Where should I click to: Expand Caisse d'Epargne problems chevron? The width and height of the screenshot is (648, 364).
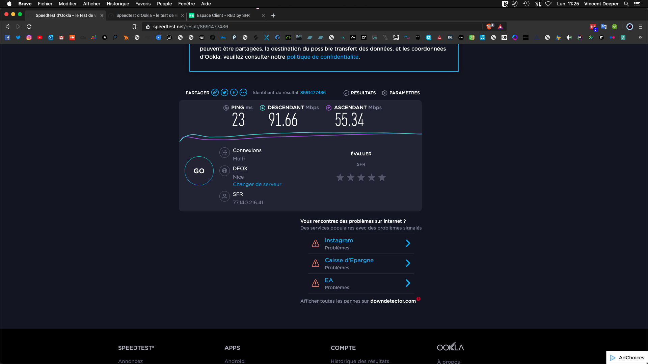tap(408, 263)
